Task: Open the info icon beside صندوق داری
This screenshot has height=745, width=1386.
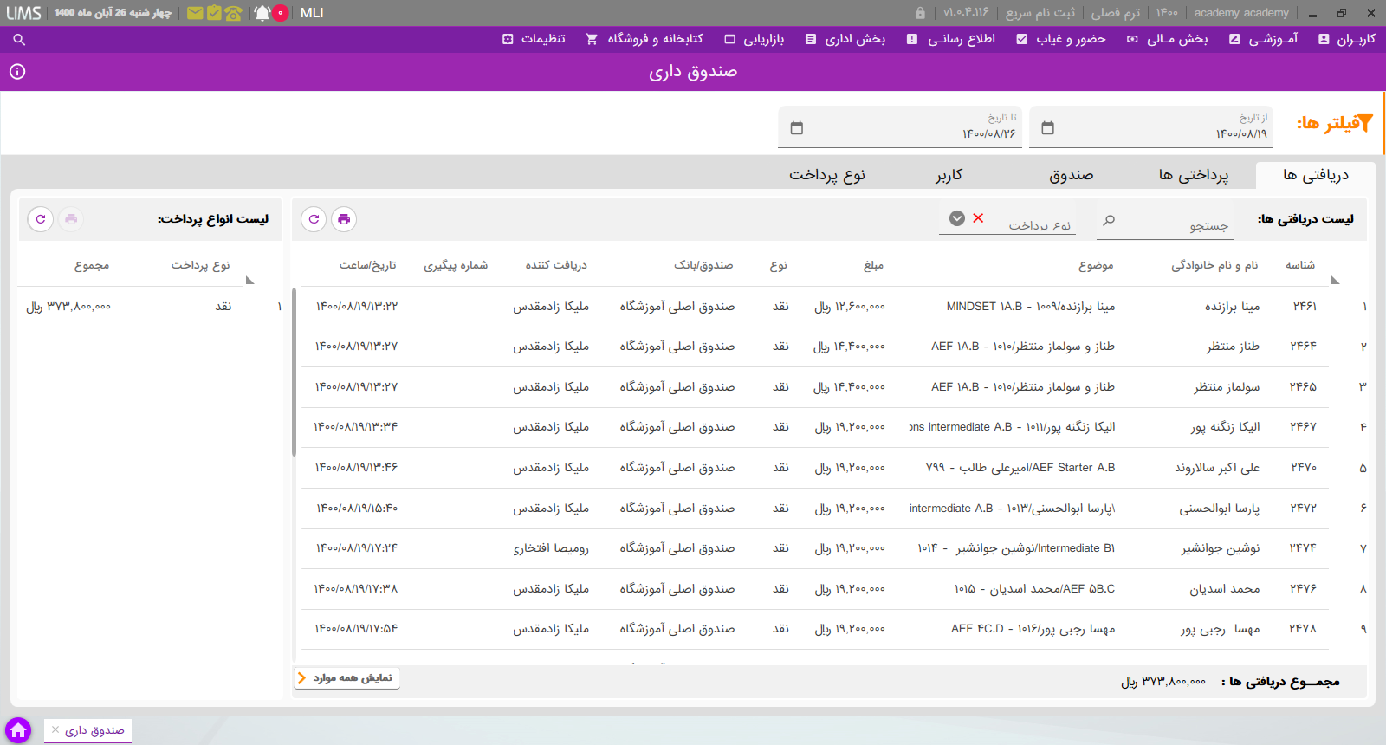Action: [17, 71]
